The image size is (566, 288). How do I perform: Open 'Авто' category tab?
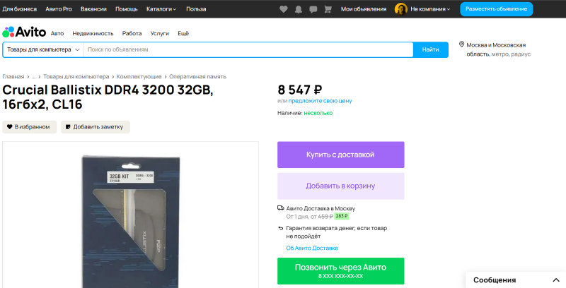click(57, 33)
